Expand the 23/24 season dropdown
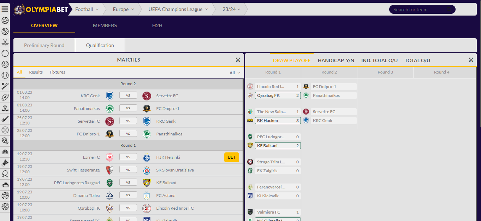The width and height of the screenshot is (481, 221). coord(231,10)
